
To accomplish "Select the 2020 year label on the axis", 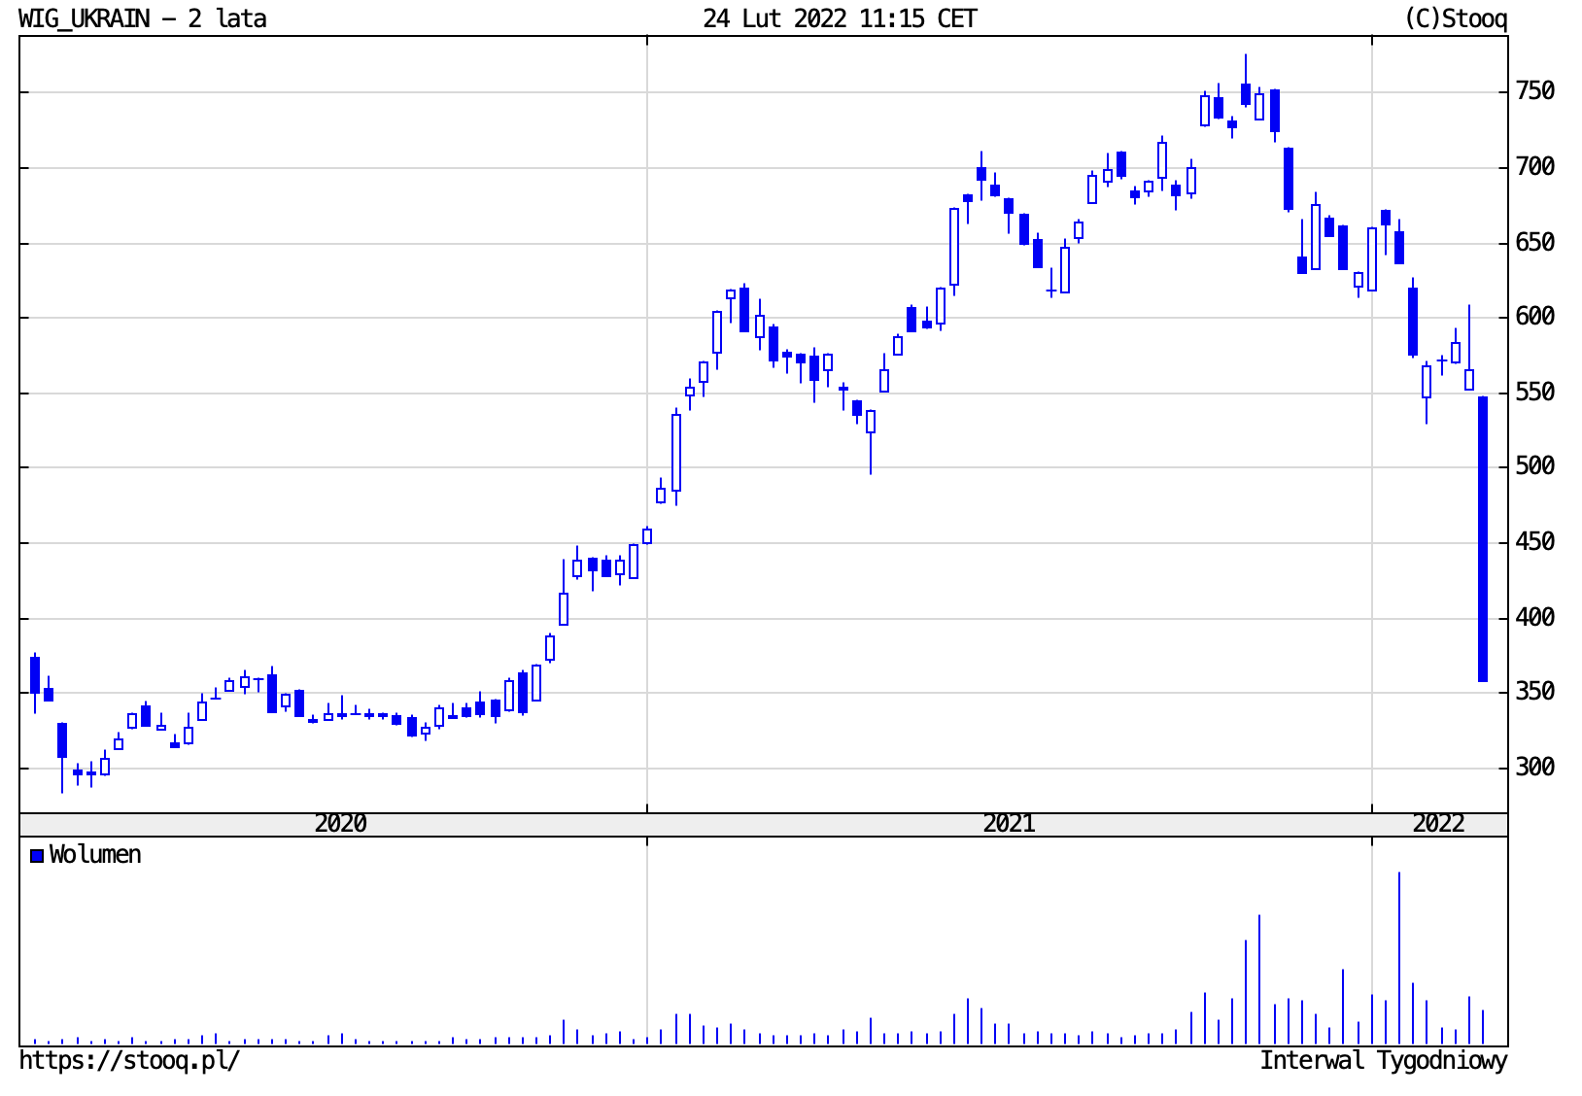I will pyautogui.click(x=340, y=824).
